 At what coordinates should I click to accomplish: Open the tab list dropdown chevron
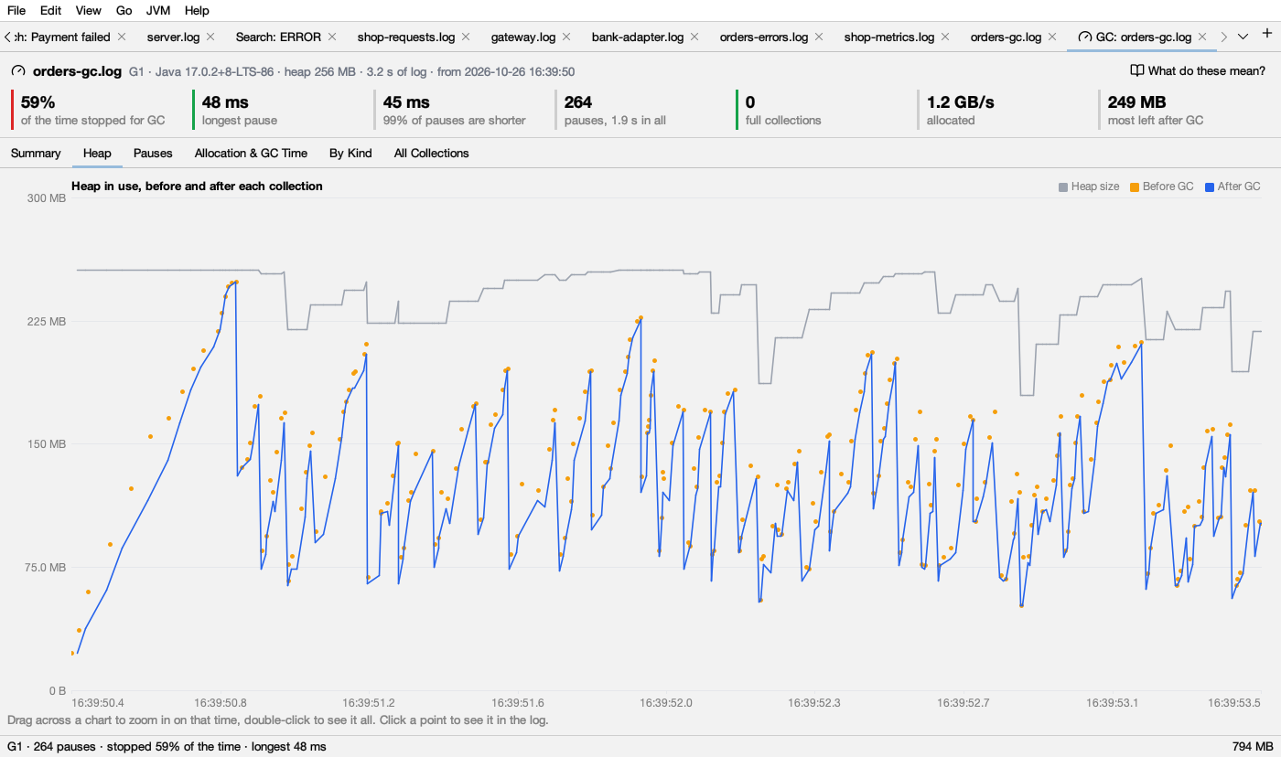point(1243,37)
